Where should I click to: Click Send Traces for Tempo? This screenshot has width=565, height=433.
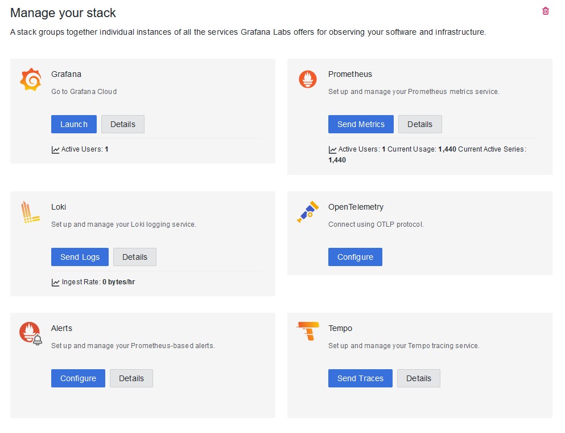click(x=360, y=378)
